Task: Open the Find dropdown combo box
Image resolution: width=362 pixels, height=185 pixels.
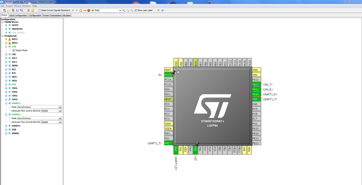Action: click(120, 10)
